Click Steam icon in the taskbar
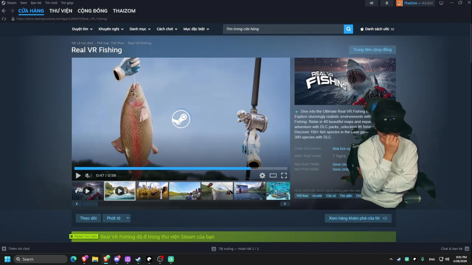 [x=138, y=259]
